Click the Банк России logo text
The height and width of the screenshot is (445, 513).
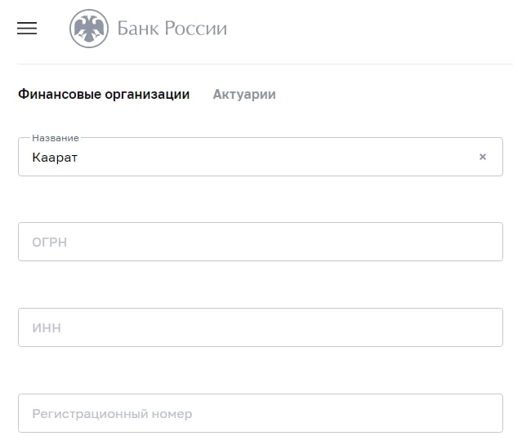[x=172, y=29]
